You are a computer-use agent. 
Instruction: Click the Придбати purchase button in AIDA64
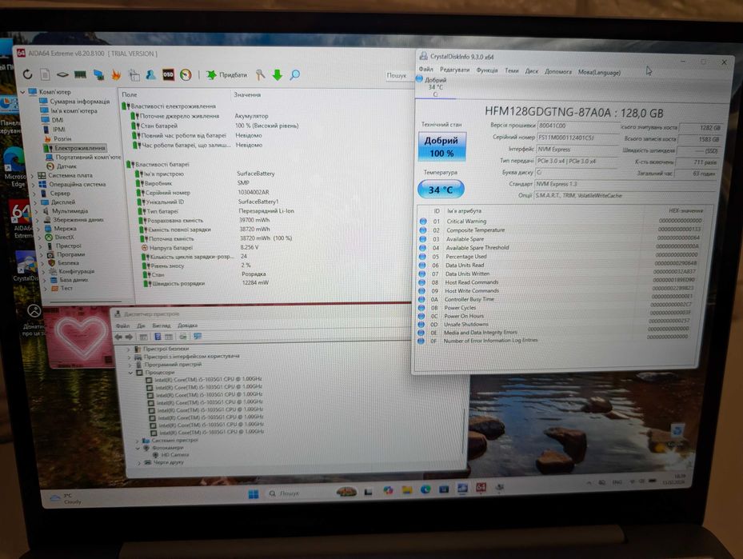coord(227,75)
